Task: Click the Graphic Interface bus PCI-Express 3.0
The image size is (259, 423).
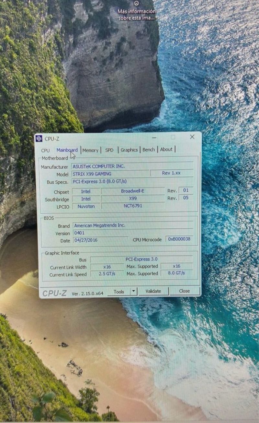Action: pos(141,259)
